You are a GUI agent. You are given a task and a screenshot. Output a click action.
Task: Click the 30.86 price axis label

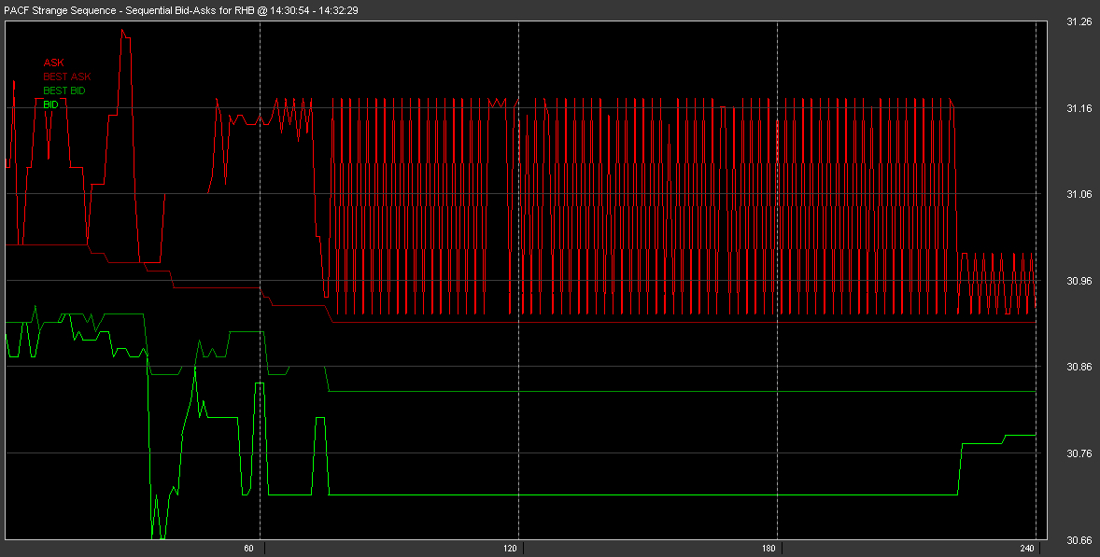pos(1079,367)
